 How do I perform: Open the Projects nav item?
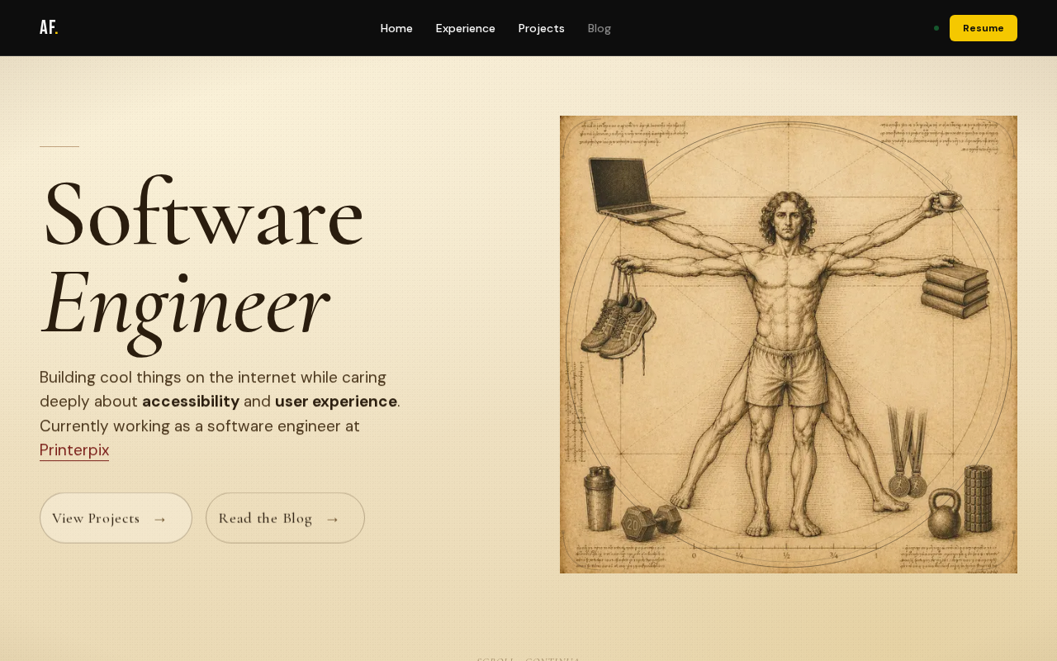542,28
